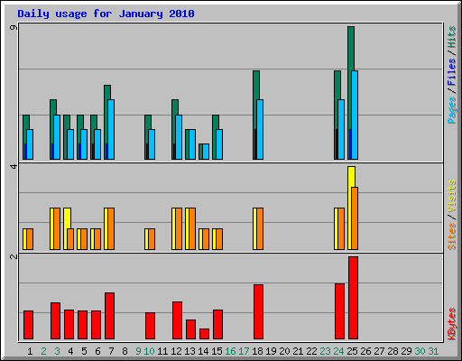Select the red "KBytes" legend label

[x=451, y=323]
